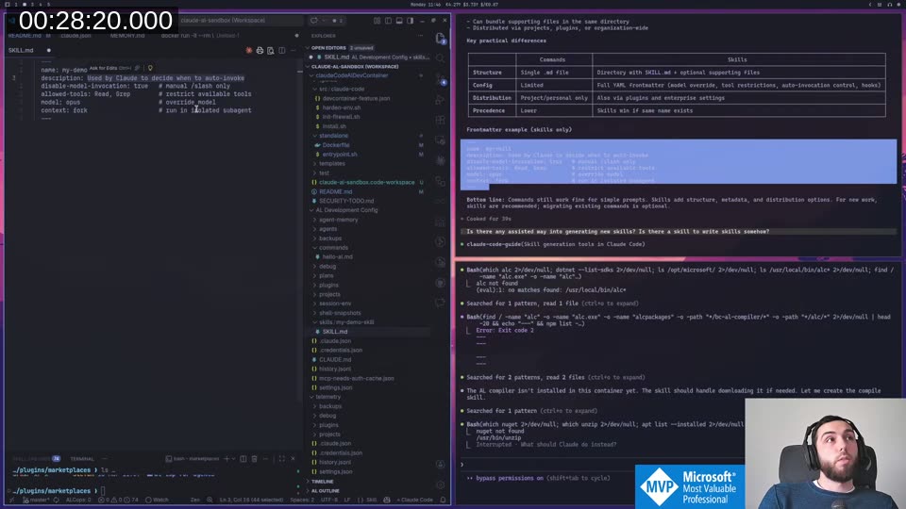Open Source Control icon with badge
Screen dimensions: 906x509
coord(441,79)
